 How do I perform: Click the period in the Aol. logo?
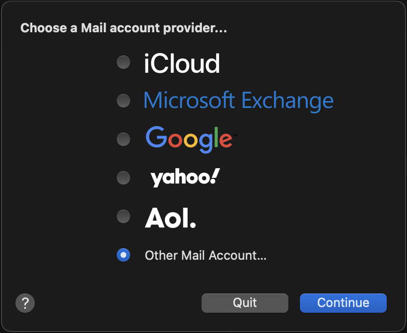tap(192, 225)
